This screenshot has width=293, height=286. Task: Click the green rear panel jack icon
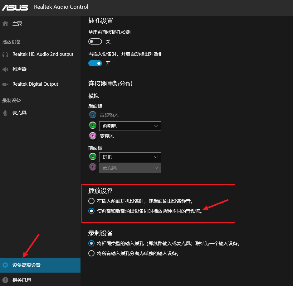(93, 126)
